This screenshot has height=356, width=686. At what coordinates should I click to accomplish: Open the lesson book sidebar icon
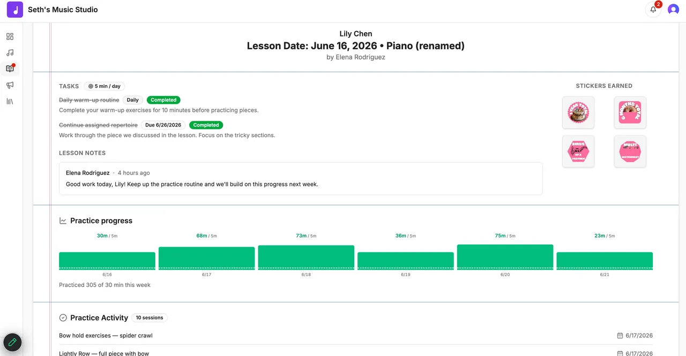(10, 69)
